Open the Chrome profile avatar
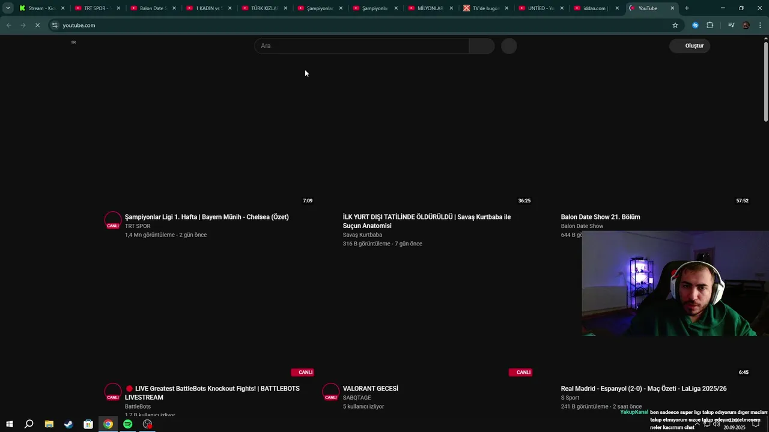Image resolution: width=769 pixels, height=432 pixels. [x=746, y=25]
